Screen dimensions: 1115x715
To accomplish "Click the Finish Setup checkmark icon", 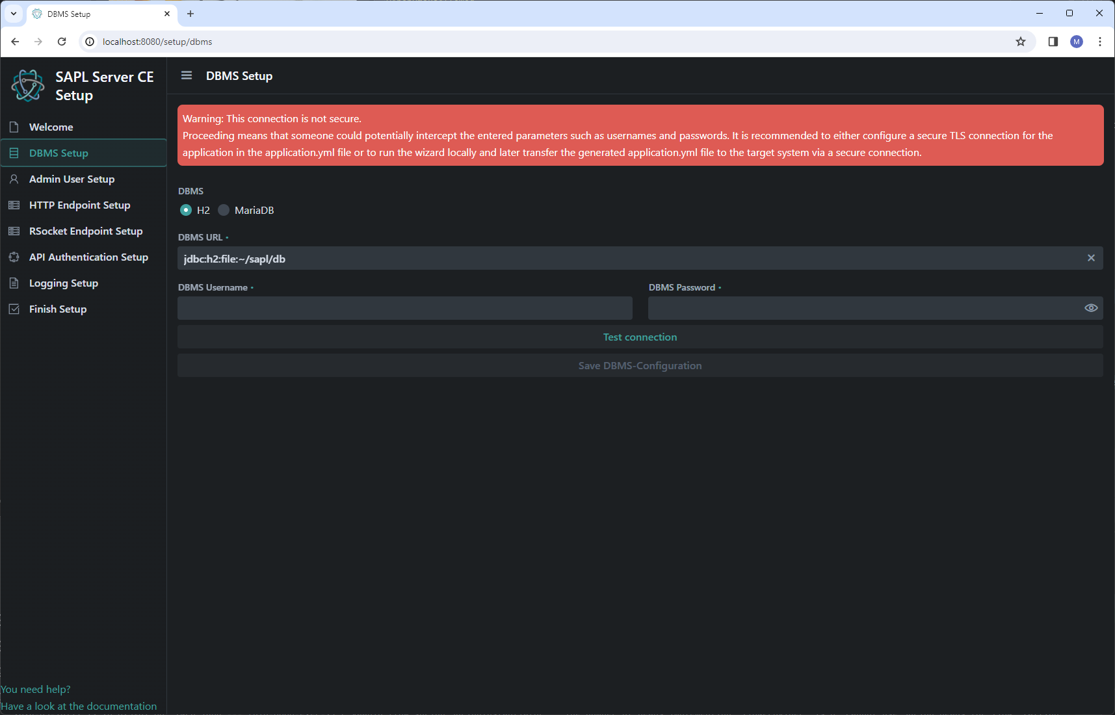I will click(14, 309).
